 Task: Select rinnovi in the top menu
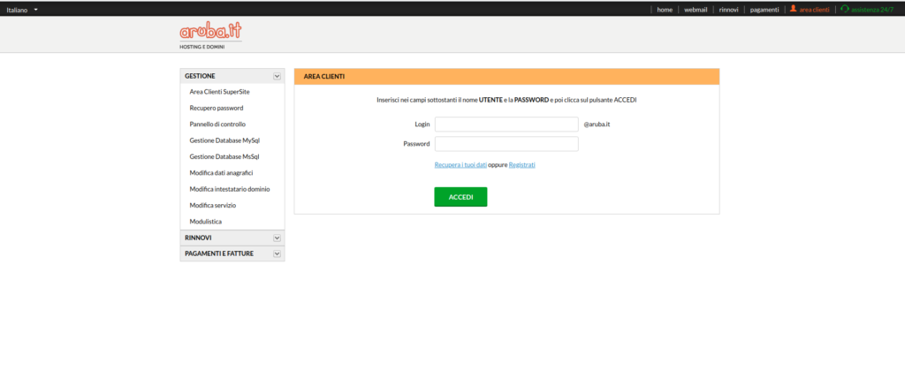[x=728, y=9]
